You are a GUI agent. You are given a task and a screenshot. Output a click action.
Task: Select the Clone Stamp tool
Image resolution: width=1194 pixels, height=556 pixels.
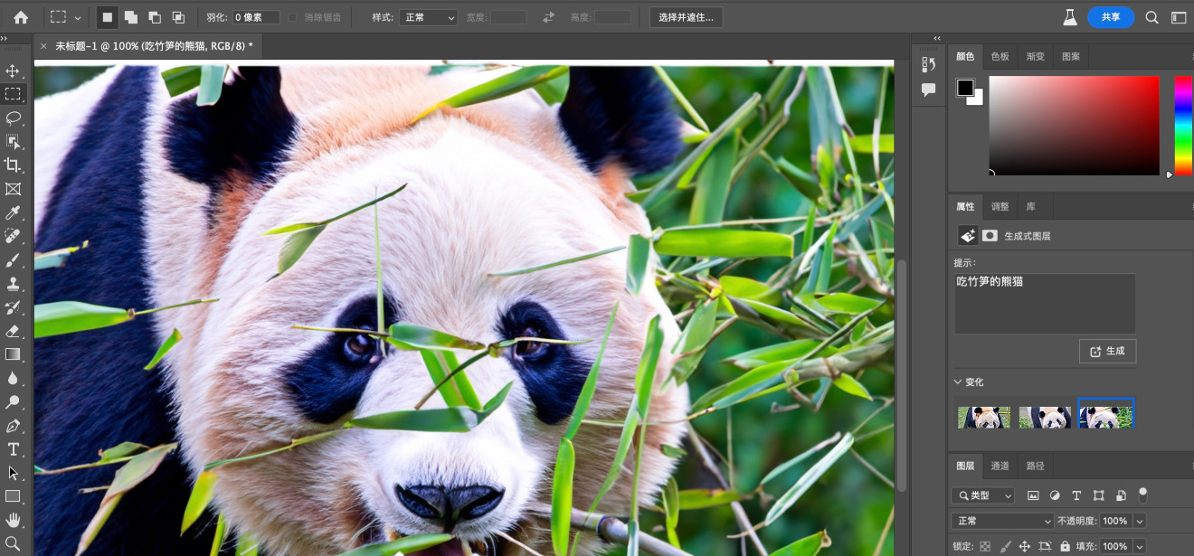point(13,283)
